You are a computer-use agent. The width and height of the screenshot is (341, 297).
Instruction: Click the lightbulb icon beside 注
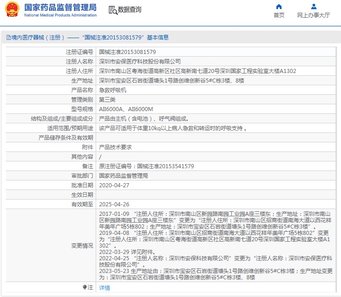[85, 287]
